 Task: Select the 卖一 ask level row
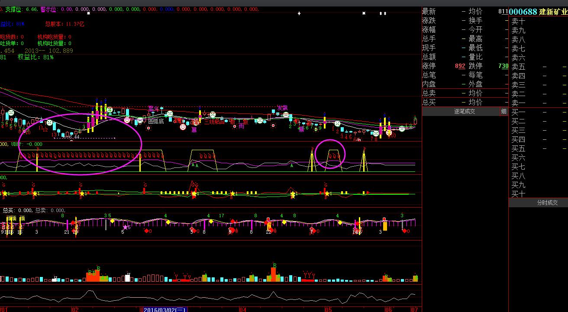coord(538,103)
